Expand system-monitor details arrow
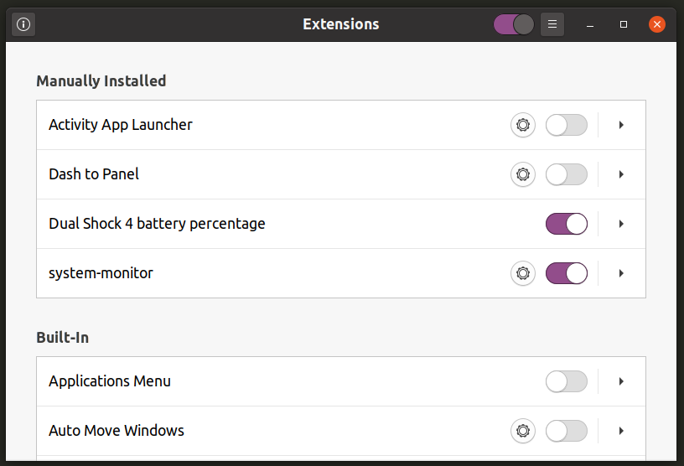The width and height of the screenshot is (684, 466). pyautogui.click(x=621, y=273)
